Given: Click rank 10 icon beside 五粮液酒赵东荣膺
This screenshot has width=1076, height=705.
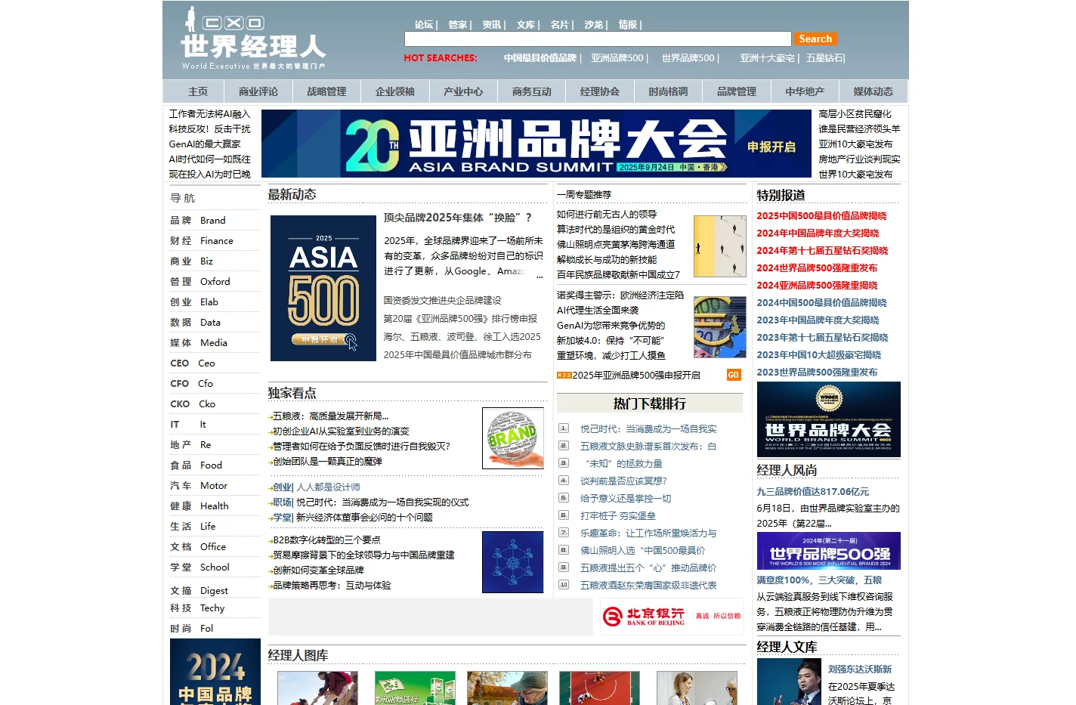Looking at the screenshot, I should 563,584.
